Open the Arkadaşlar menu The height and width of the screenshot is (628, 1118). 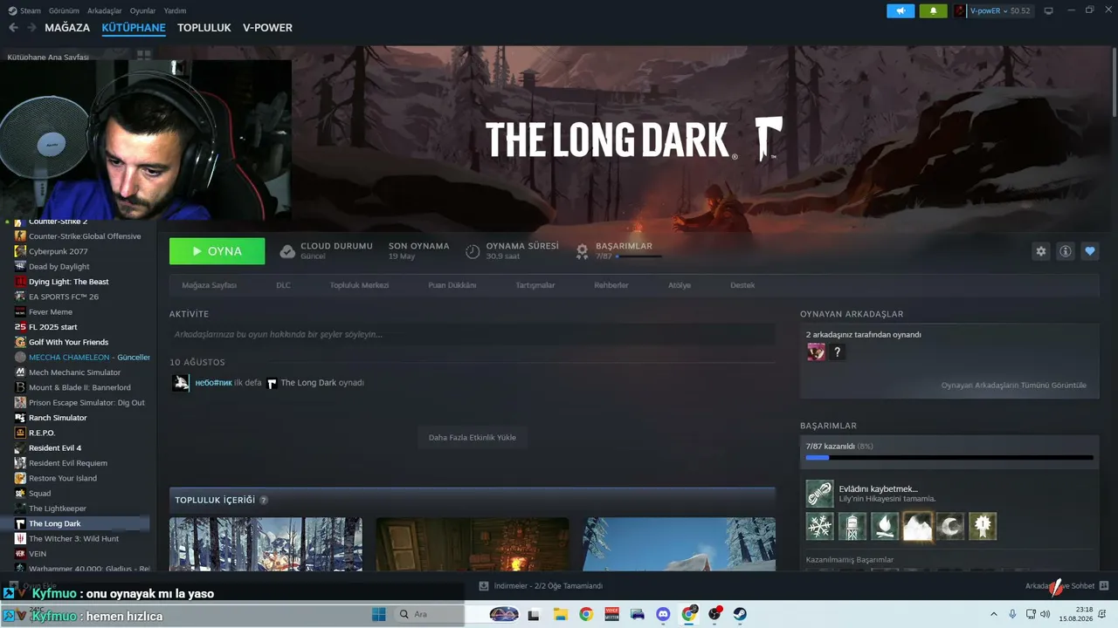105,10
